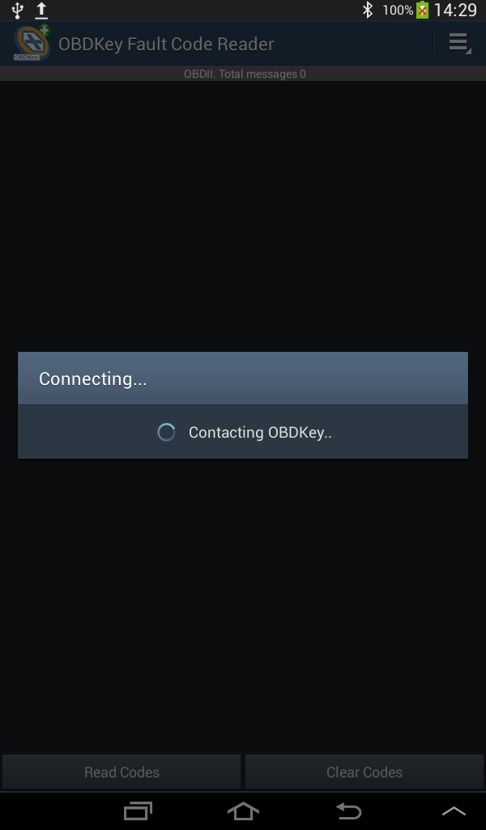
Task: Go to the Android home screen
Action: (x=243, y=811)
